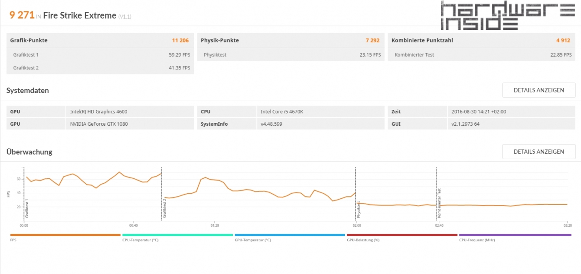Screen dimensions: 581x274
Task: Click the Systemdaten section heading
Action: point(28,90)
